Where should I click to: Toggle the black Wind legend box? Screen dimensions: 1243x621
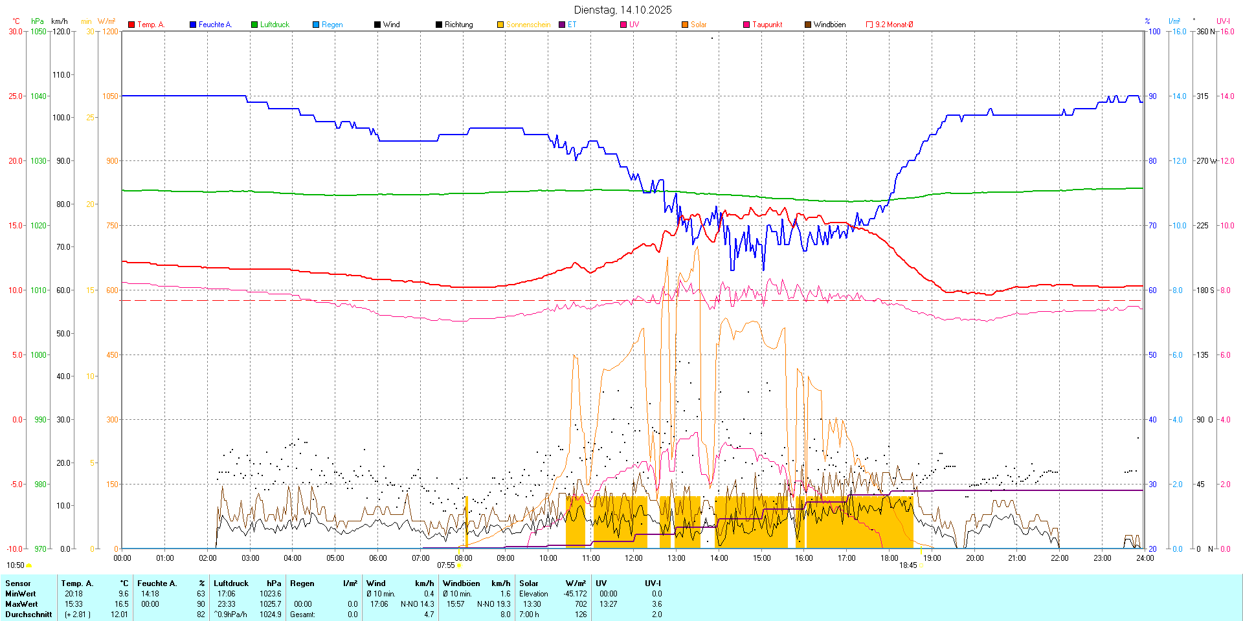[377, 25]
